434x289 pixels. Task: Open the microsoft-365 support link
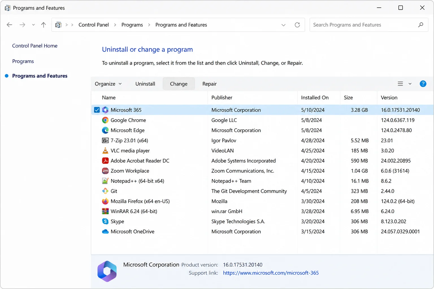271,273
